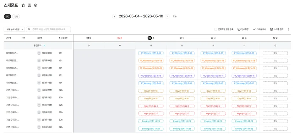Open 스케줄 관리 schedule management
The height and width of the screenshot is (136, 294).
click(277, 29)
